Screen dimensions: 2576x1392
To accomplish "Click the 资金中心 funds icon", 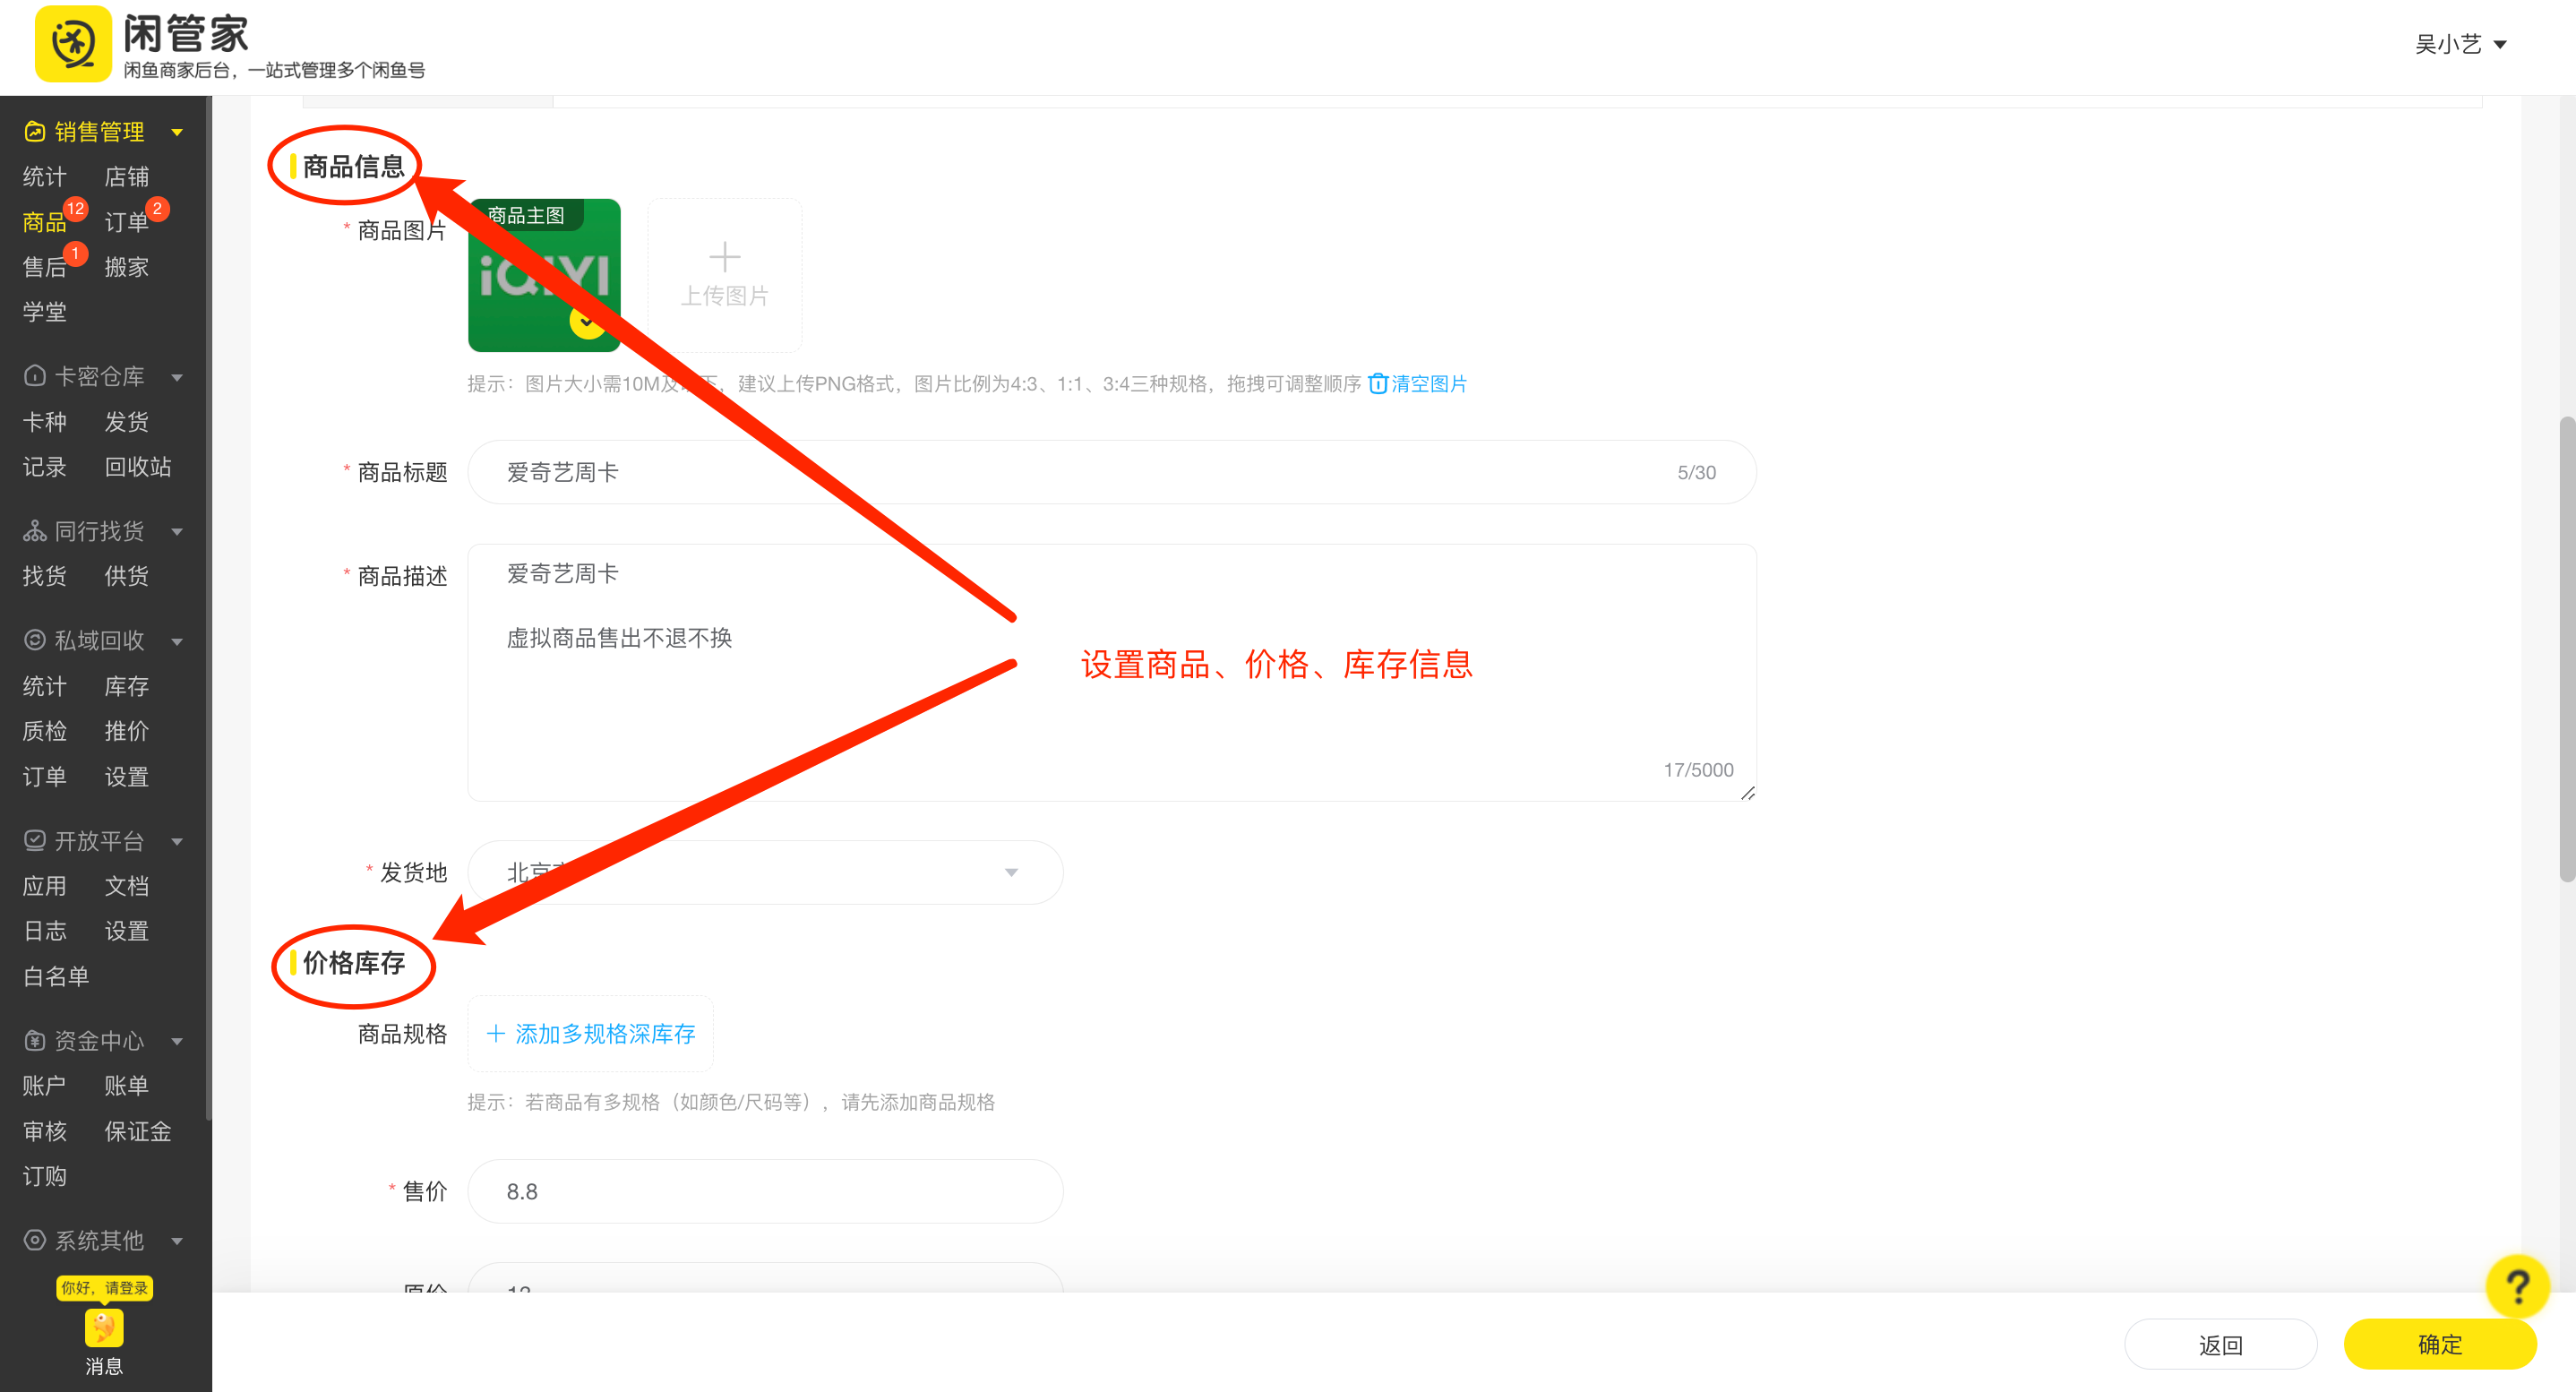I will (x=33, y=1041).
